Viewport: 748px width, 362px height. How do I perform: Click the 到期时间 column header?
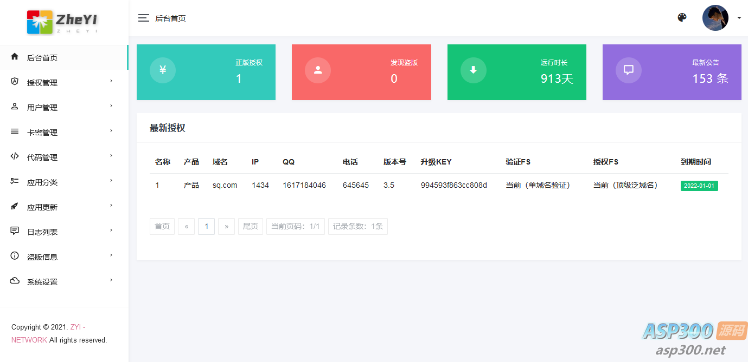696,162
